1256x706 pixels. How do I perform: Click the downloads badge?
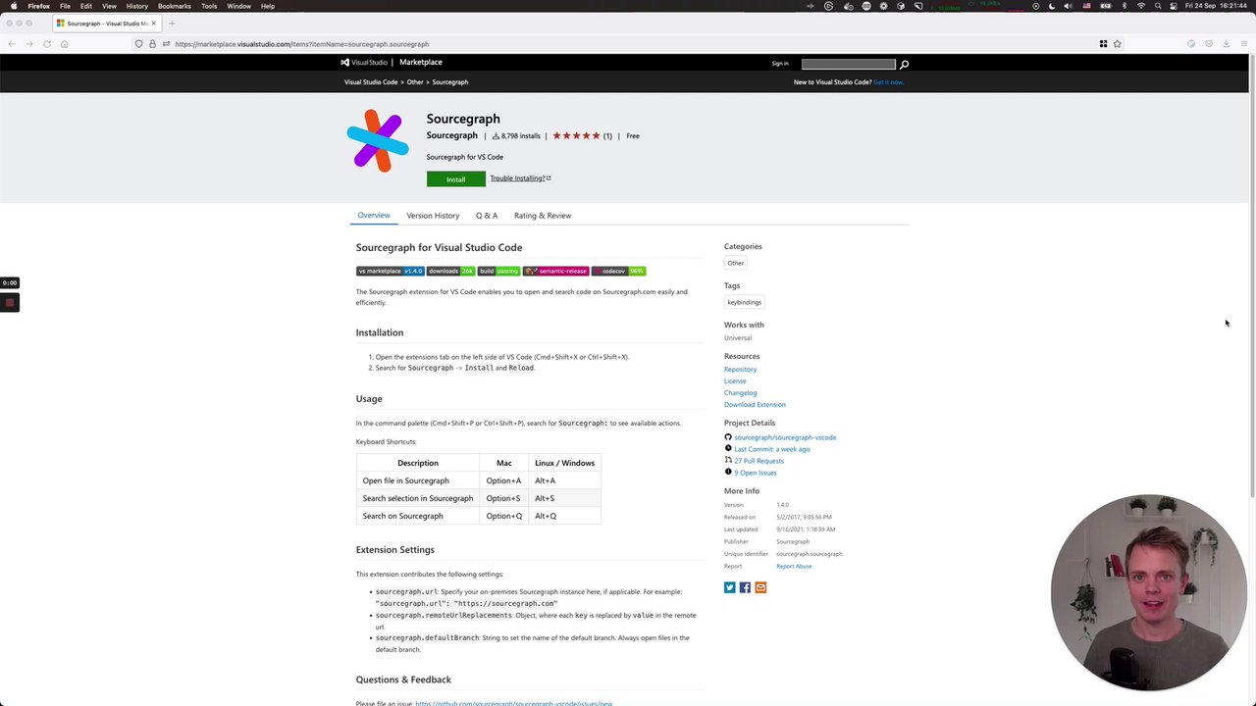451,271
